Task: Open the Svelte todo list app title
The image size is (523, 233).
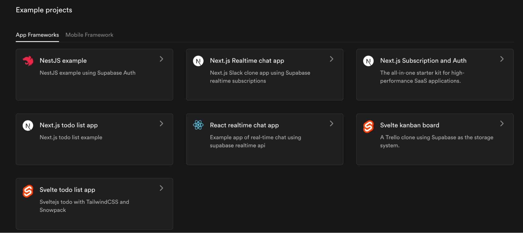Action: 67,190
